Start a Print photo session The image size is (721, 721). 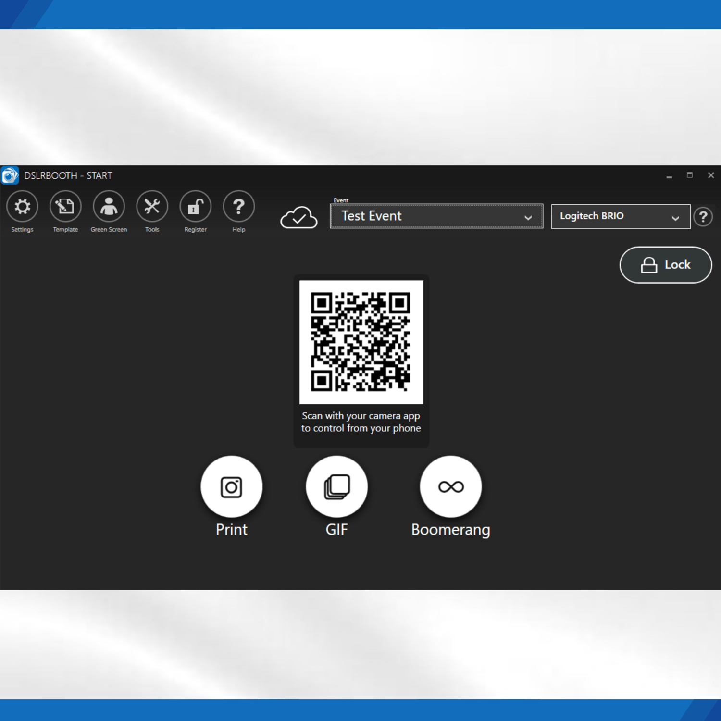coord(232,486)
